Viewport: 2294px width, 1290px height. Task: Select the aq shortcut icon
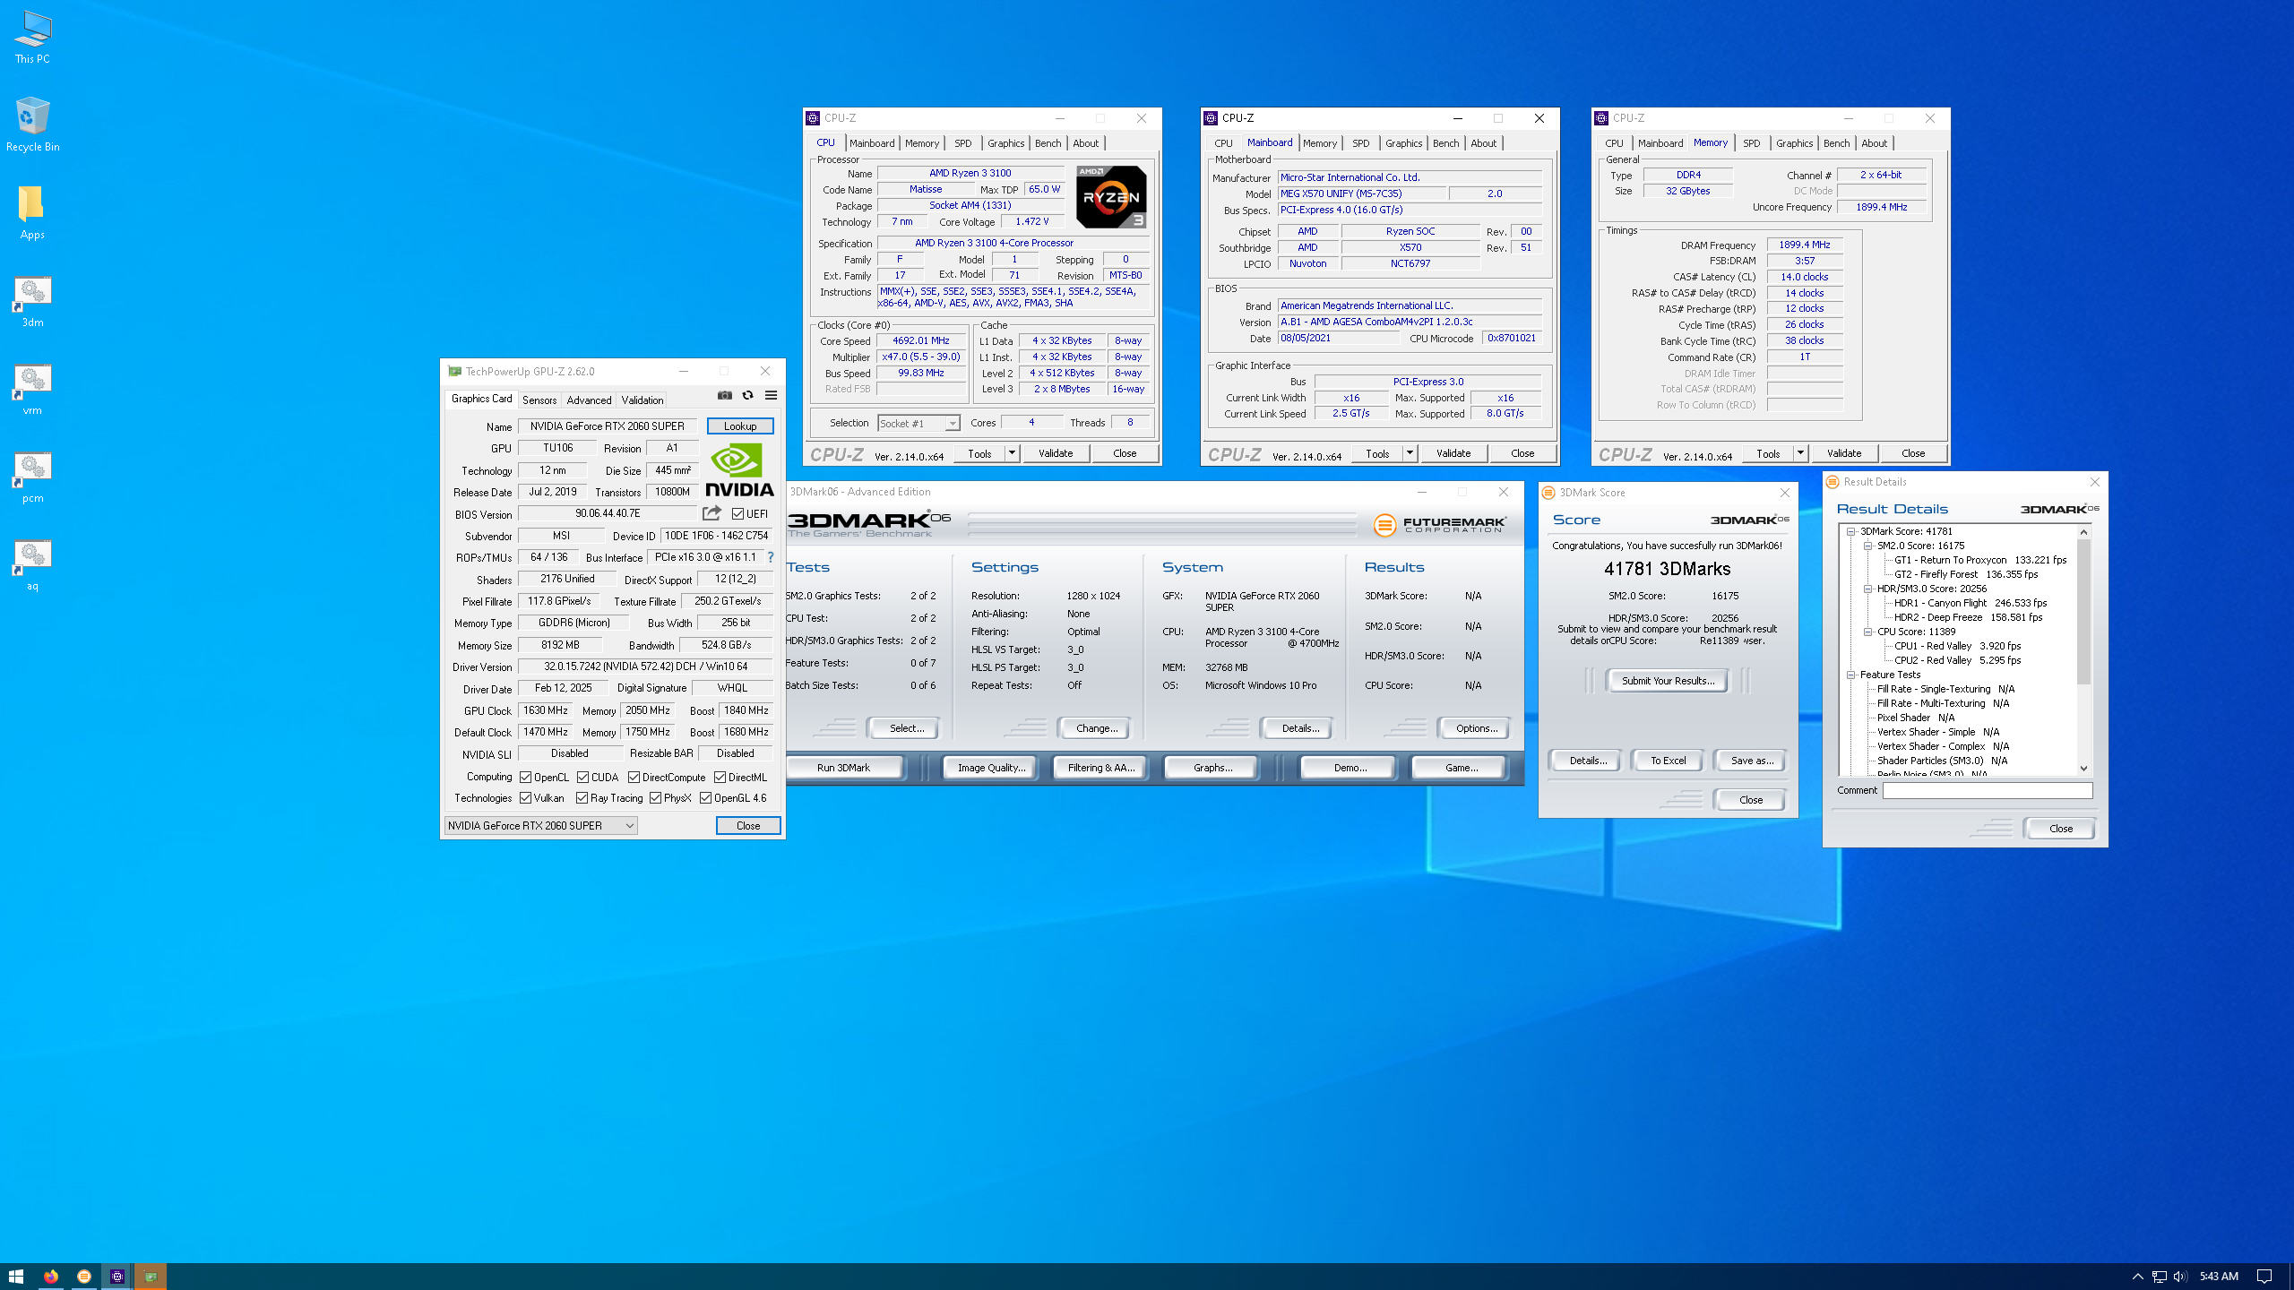tap(32, 564)
